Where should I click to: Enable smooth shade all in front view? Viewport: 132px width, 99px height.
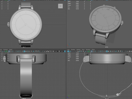[x=24, y=51]
